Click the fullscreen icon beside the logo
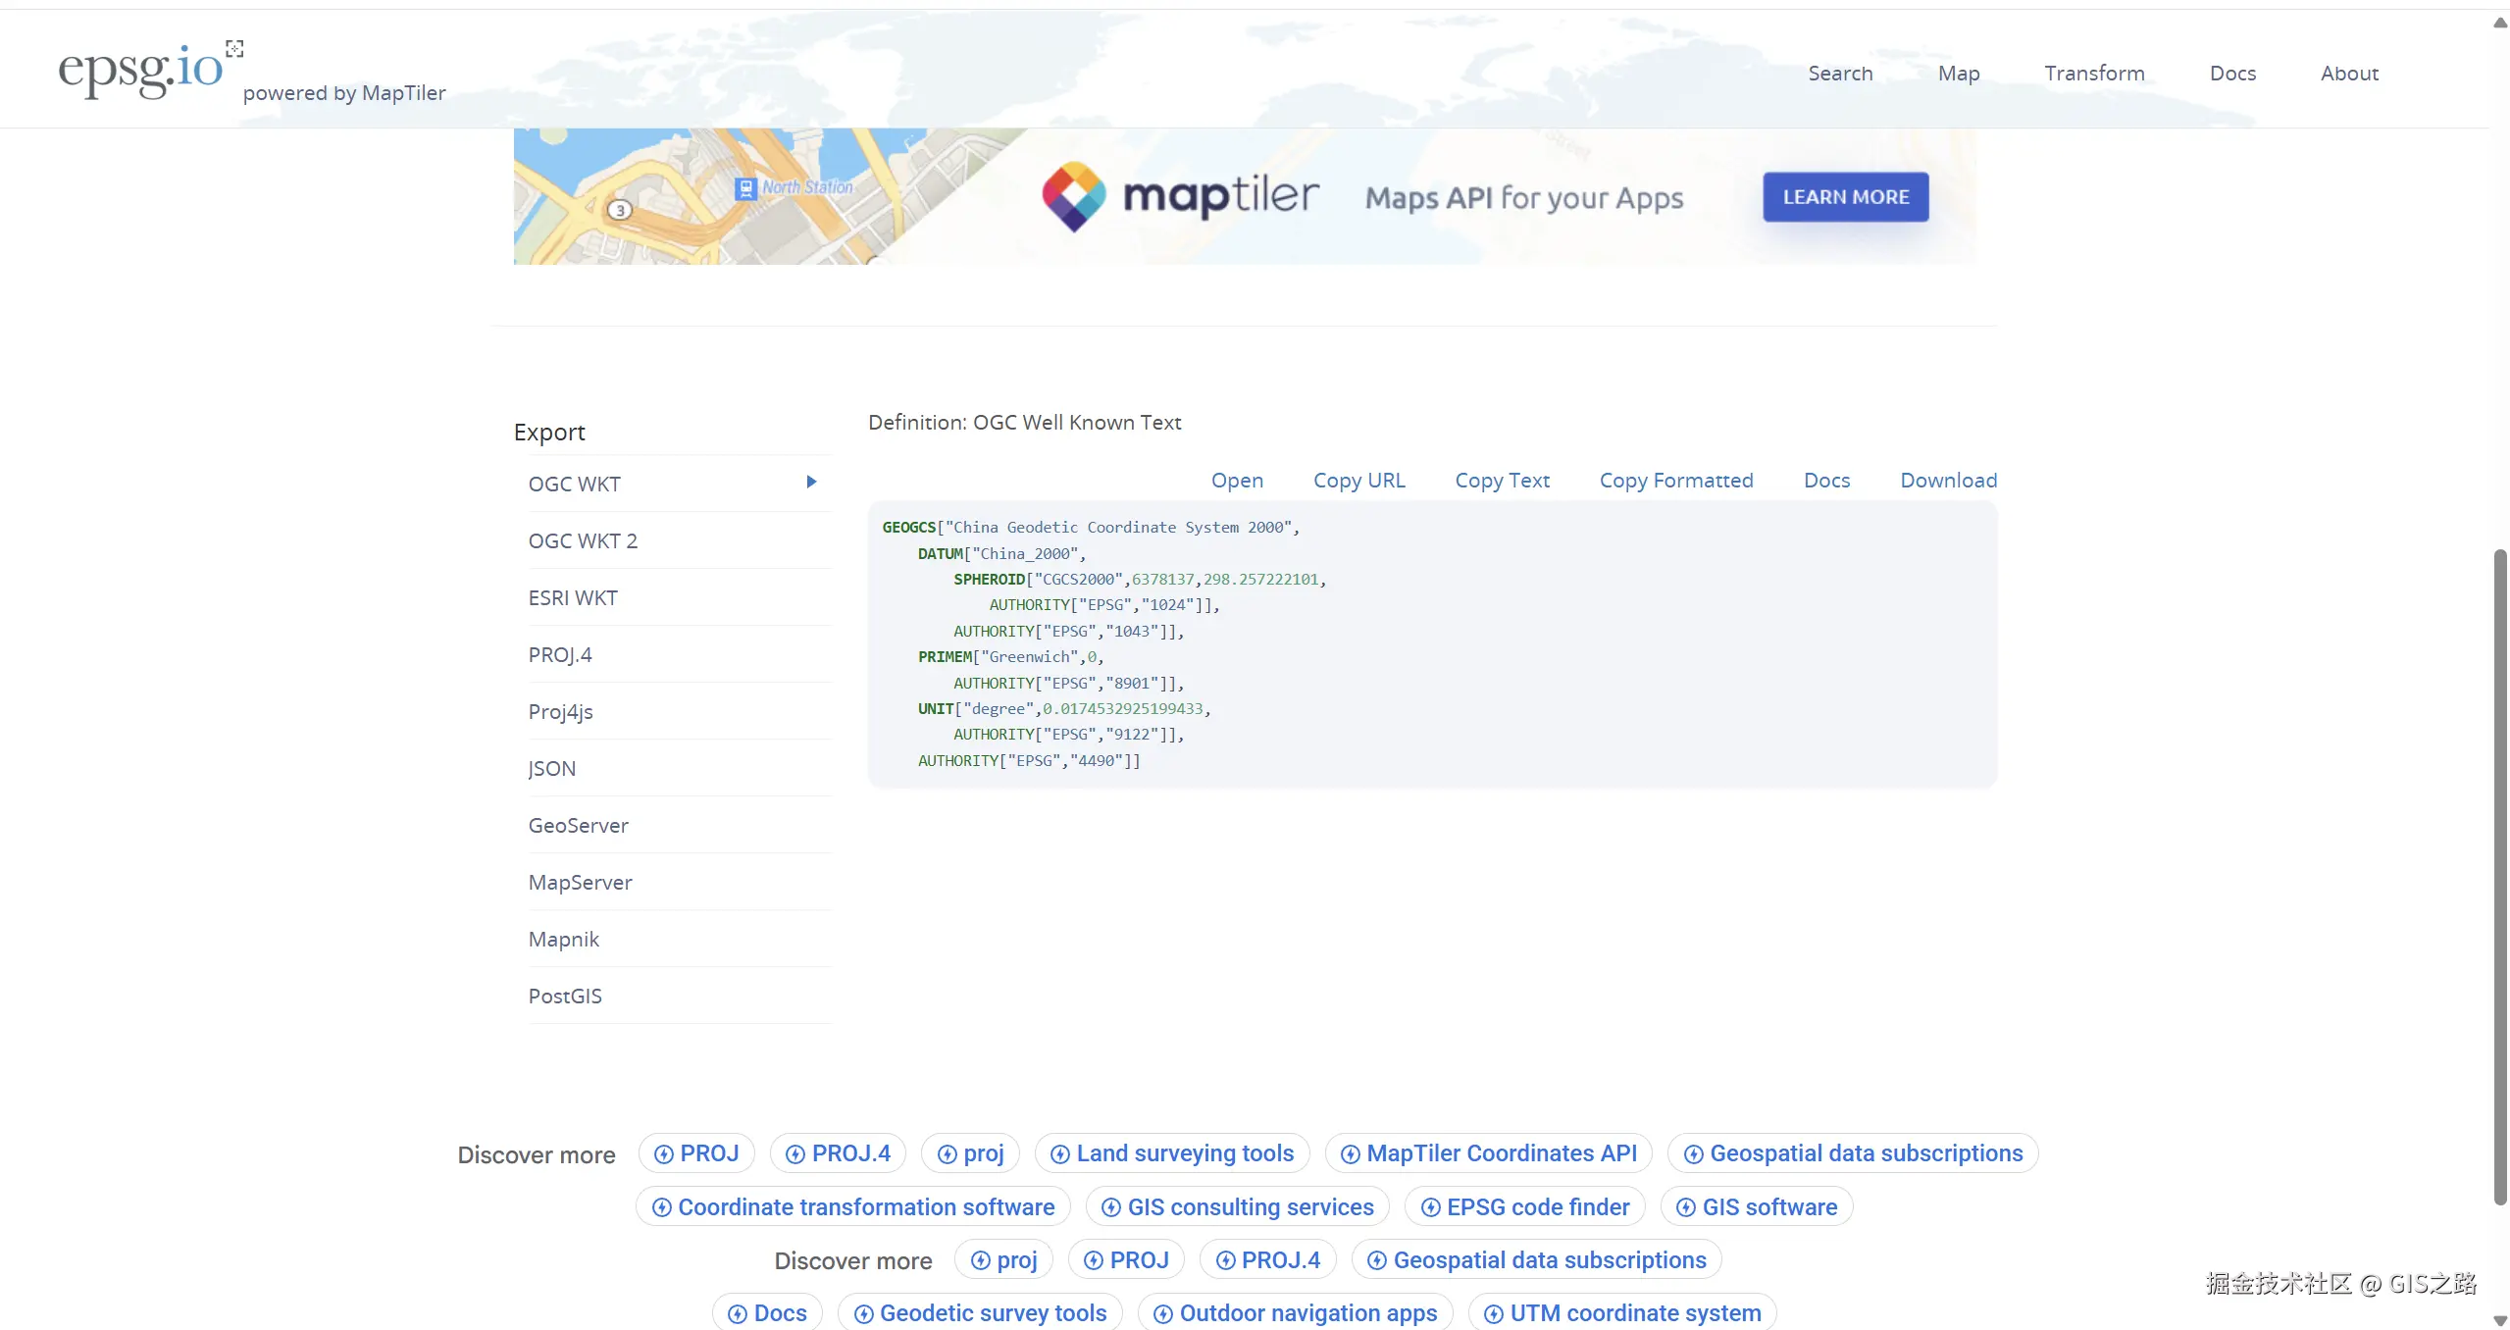Screen dimensions: 2510x1330 click(234, 48)
